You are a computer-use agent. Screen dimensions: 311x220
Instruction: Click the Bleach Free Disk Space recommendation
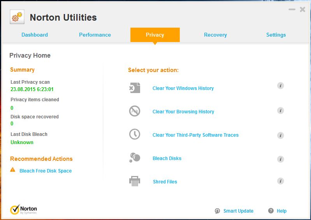pos(46,171)
